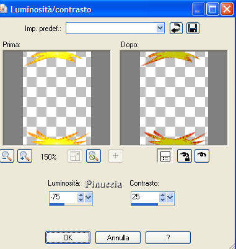
Task: Click the navigate preview crosshair icon
Action: (116, 156)
